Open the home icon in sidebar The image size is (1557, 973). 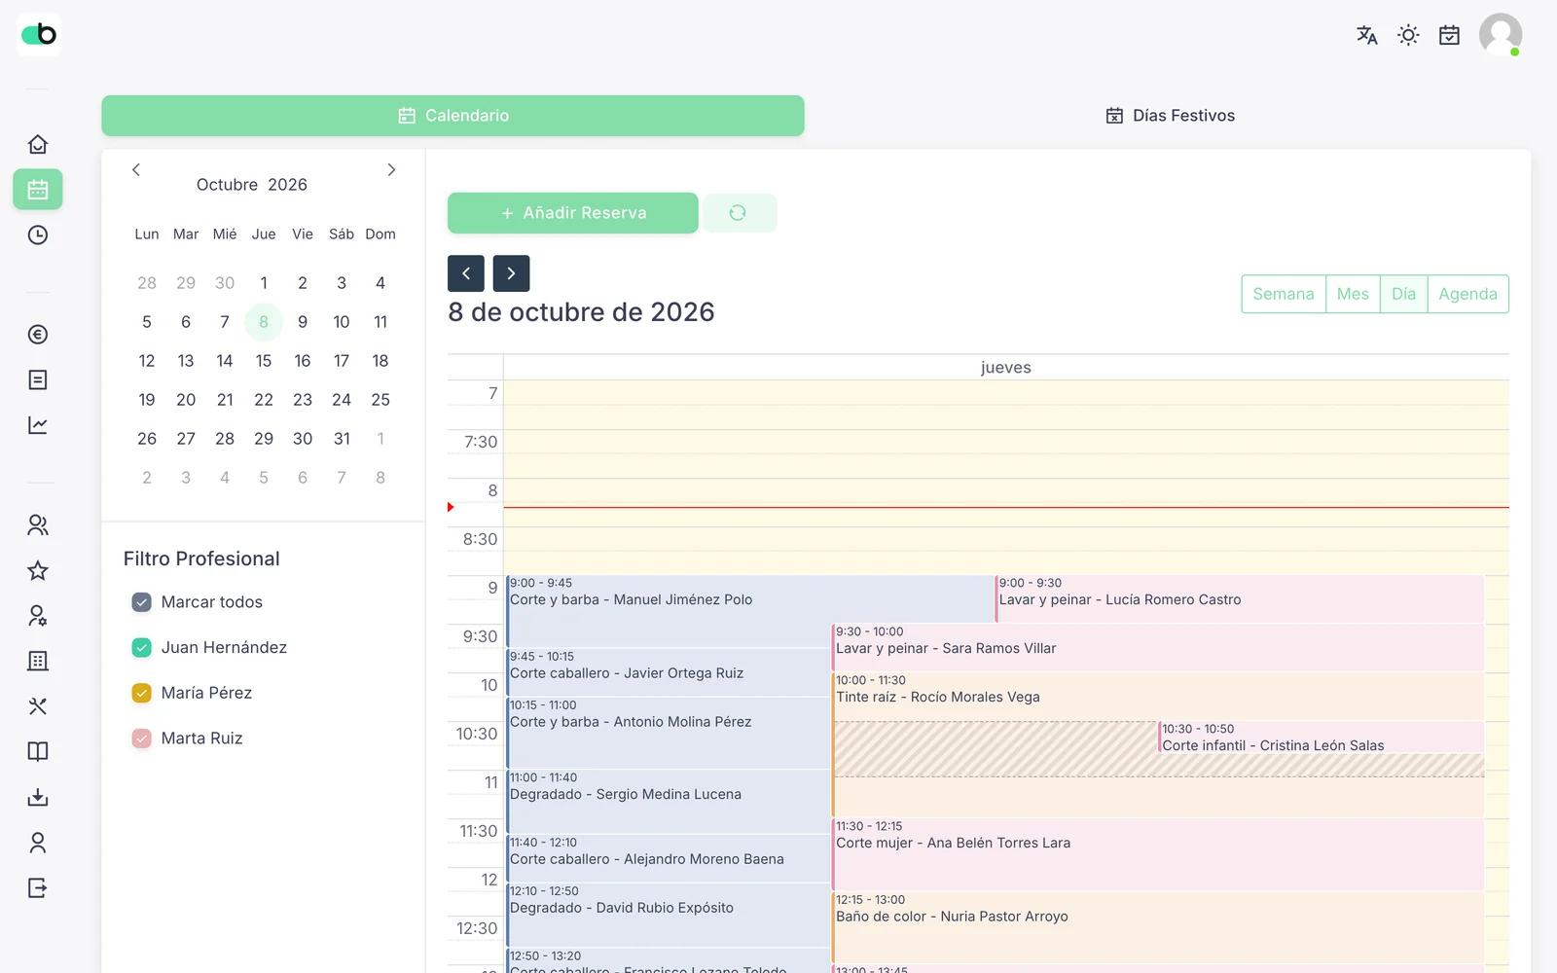pyautogui.click(x=38, y=144)
